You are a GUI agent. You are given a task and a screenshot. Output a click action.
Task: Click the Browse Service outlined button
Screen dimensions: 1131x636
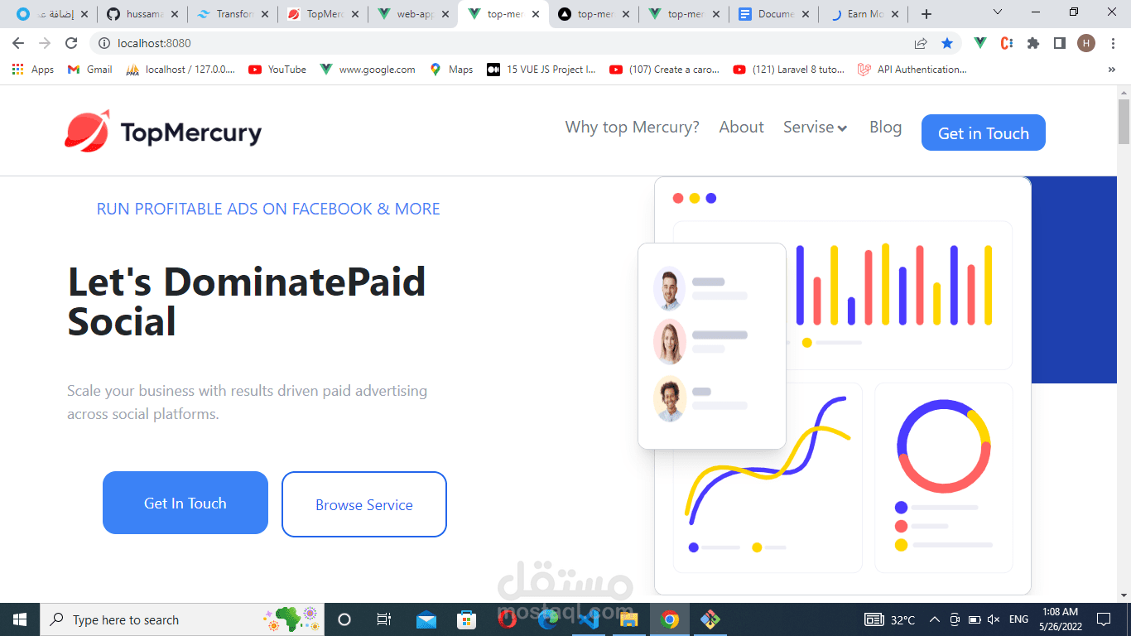(x=364, y=504)
